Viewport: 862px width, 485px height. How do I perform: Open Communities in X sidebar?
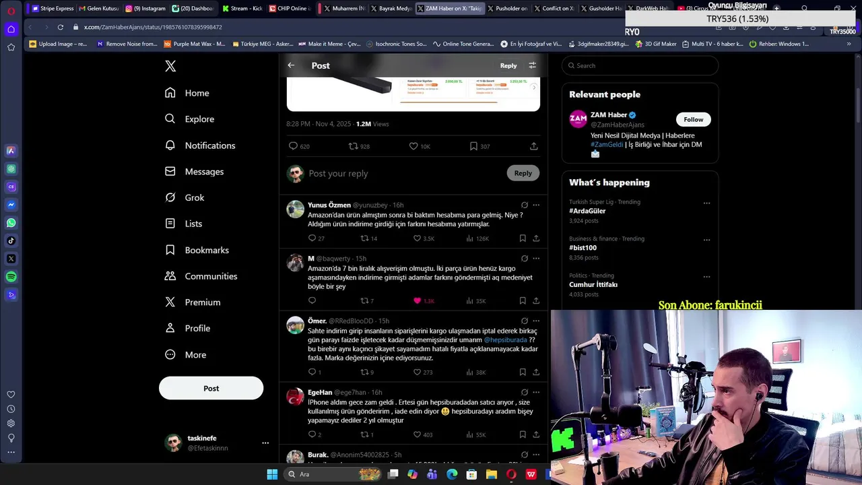(201, 276)
